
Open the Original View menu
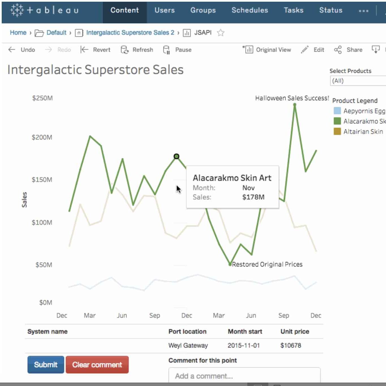coord(267,50)
